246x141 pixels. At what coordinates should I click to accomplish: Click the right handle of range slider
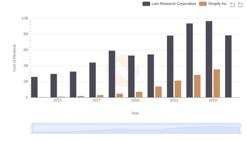(240, 129)
